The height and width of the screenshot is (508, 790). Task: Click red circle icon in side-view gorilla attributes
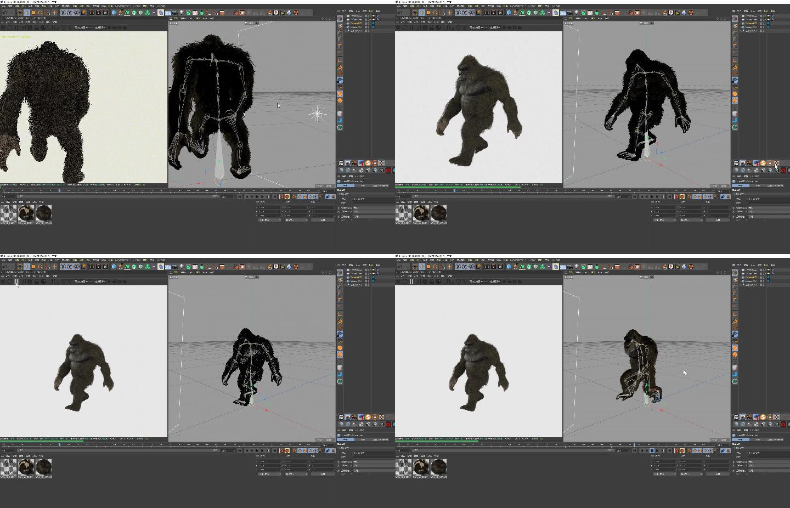click(783, 170)
